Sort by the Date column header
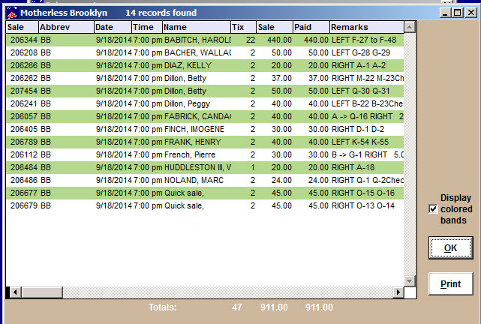The width and height of the screenshot is (481, 324). click(x=113, y=27)
